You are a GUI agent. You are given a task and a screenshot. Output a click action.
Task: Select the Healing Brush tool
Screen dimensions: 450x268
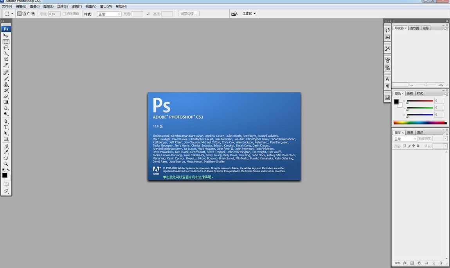tap(6, 73)
